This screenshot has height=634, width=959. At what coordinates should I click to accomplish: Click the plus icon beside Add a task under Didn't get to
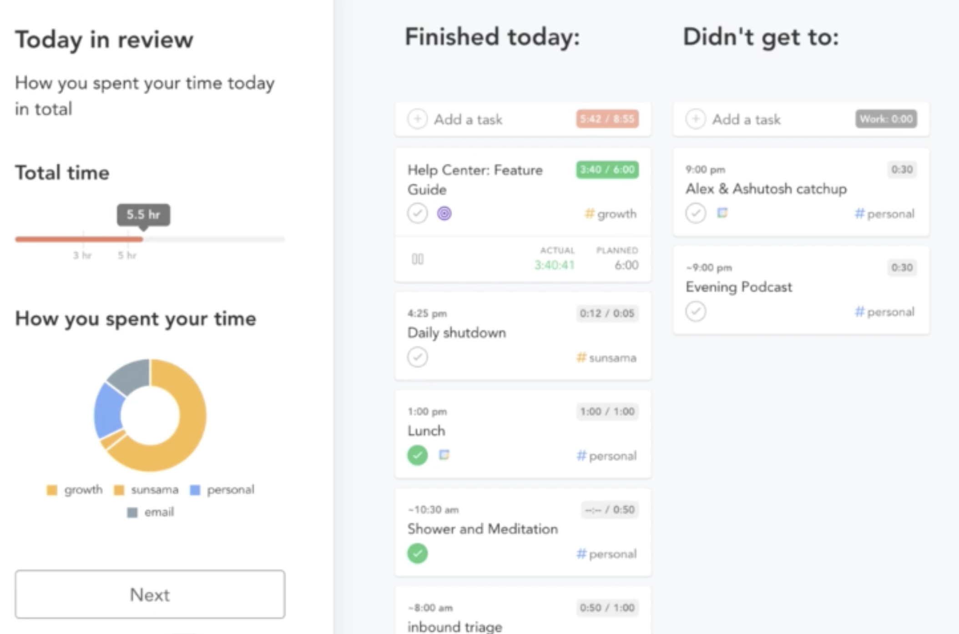tap(696, 119)
